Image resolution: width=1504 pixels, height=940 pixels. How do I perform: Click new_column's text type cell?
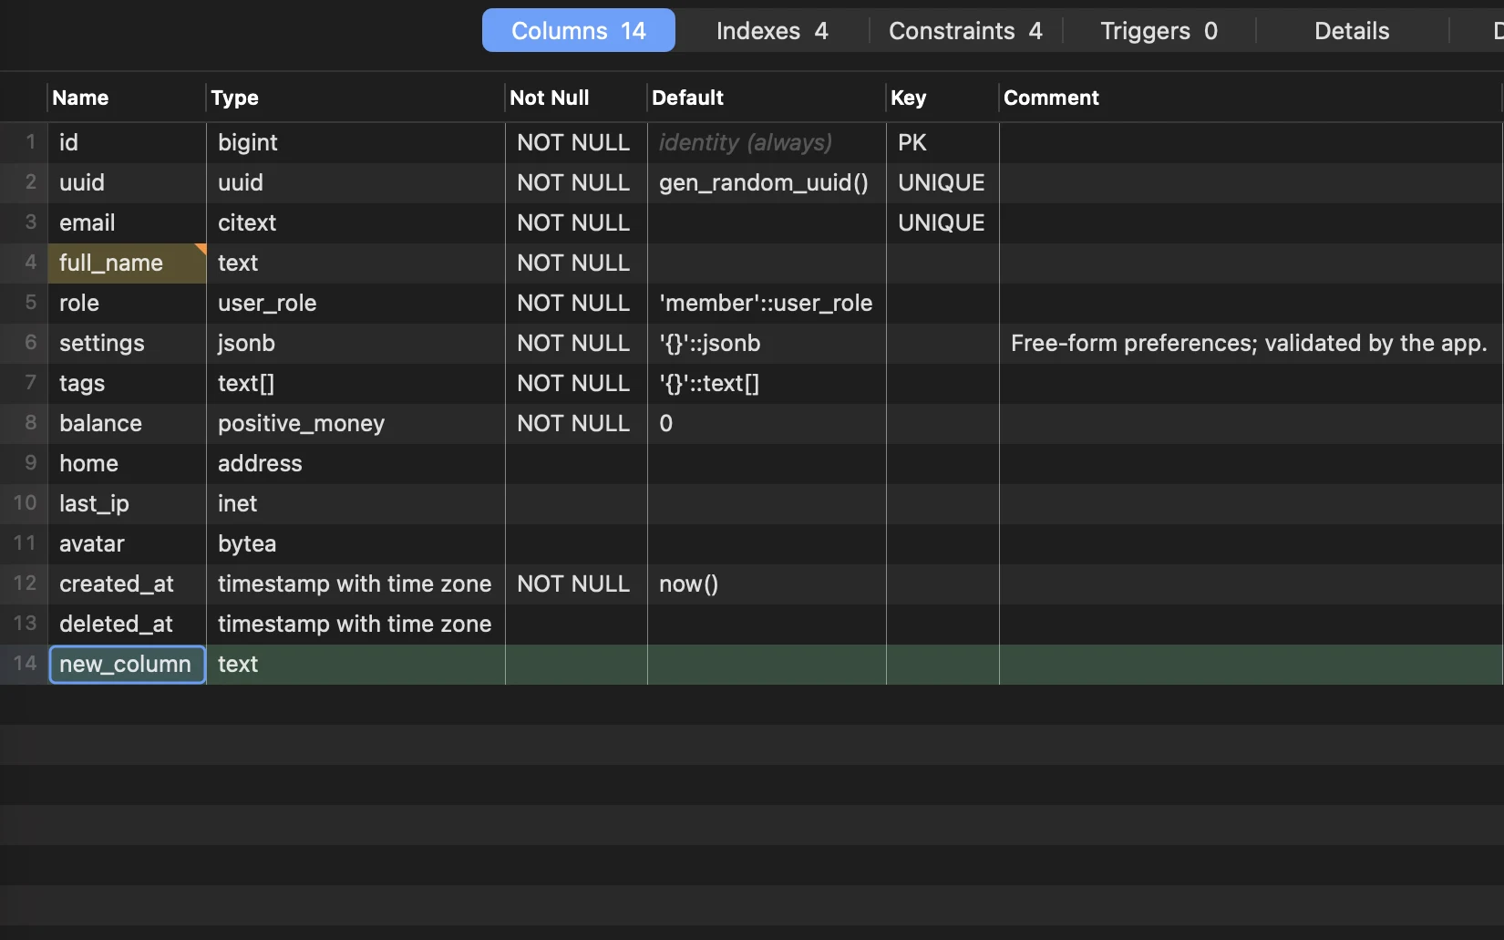[x=355, y=664]
